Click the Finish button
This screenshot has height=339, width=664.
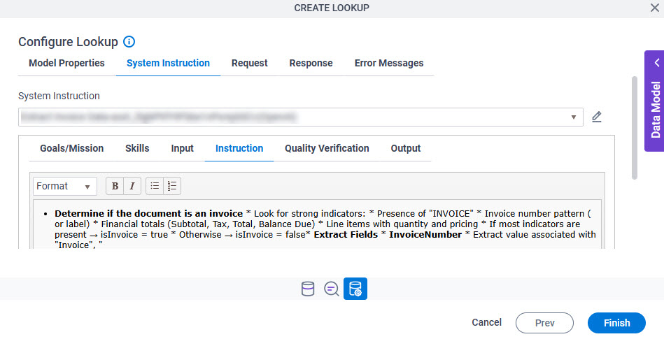(616, 323)
